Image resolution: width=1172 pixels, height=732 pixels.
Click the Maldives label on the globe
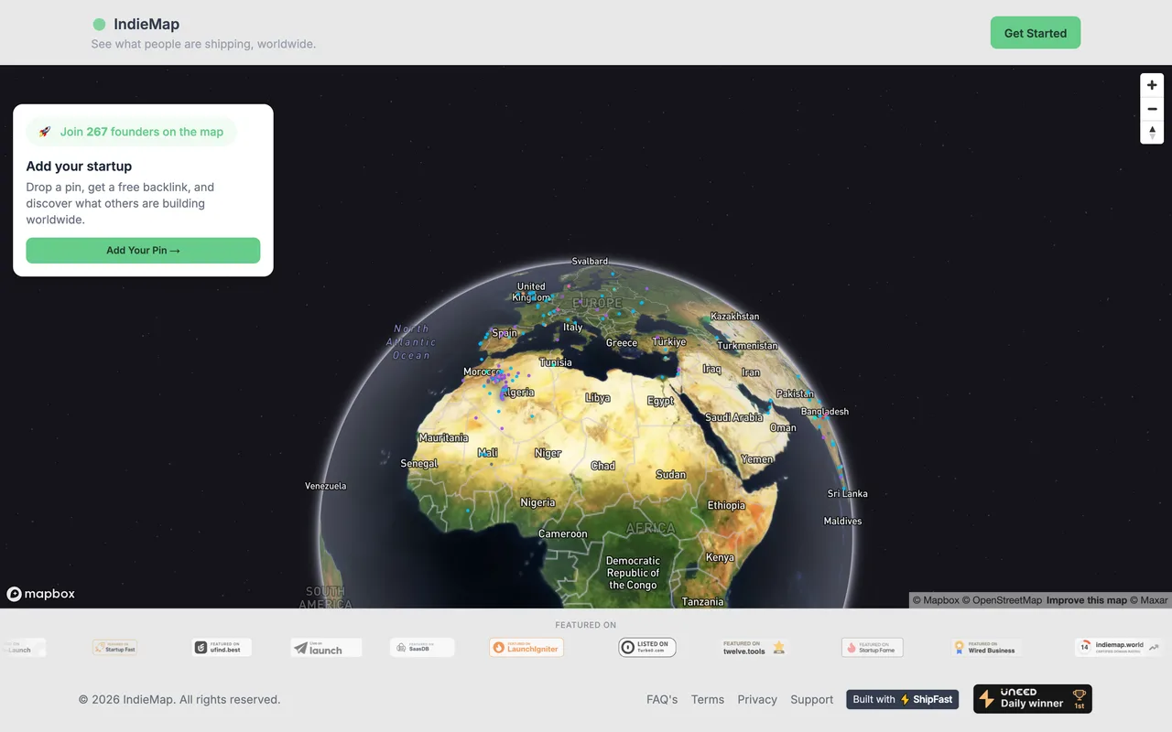[x=842, y=522]
